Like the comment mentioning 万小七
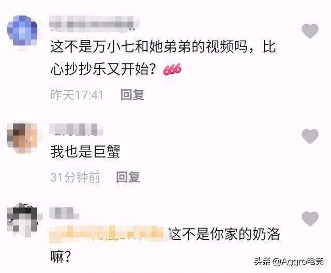This screenshot has width=331, height=273. [310, 31]
